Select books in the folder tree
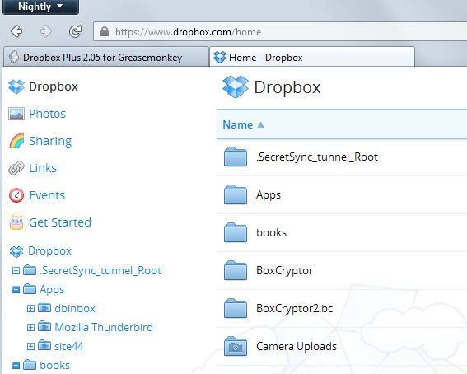Screen dimensions: 467x374 click(55, 366)
